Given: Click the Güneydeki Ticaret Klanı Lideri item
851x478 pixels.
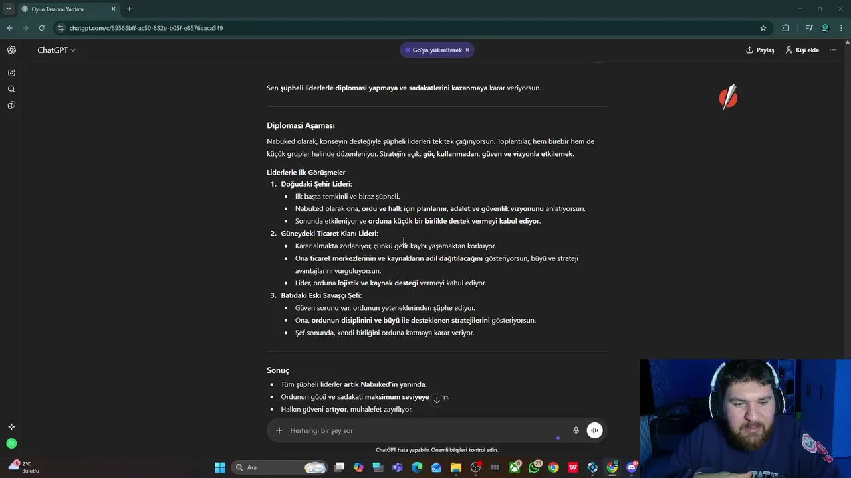Looking at the screenshot, I should point(329,234).
